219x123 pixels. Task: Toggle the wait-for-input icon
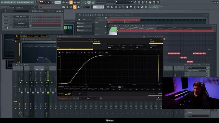pos(67,2)
